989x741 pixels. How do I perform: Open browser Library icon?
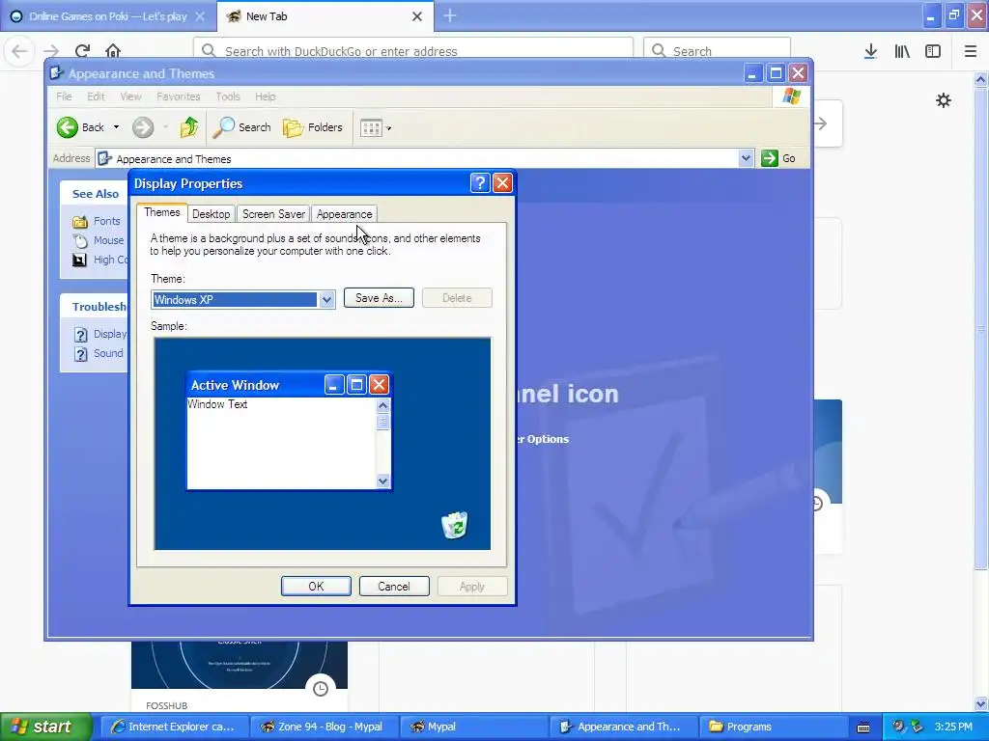[x=902, y=51]
